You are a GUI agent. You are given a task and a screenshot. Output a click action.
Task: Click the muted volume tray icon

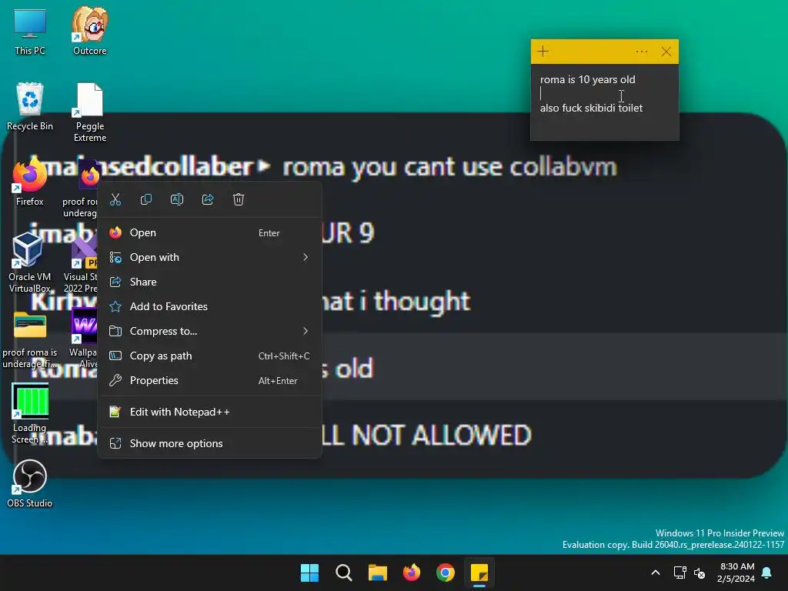click(x=699, y=573)
